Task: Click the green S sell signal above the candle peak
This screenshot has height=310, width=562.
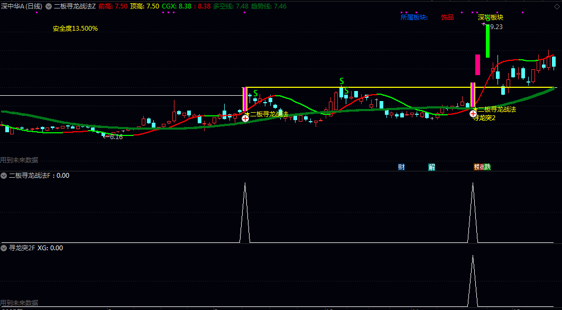Action: [x=342, y=81]
